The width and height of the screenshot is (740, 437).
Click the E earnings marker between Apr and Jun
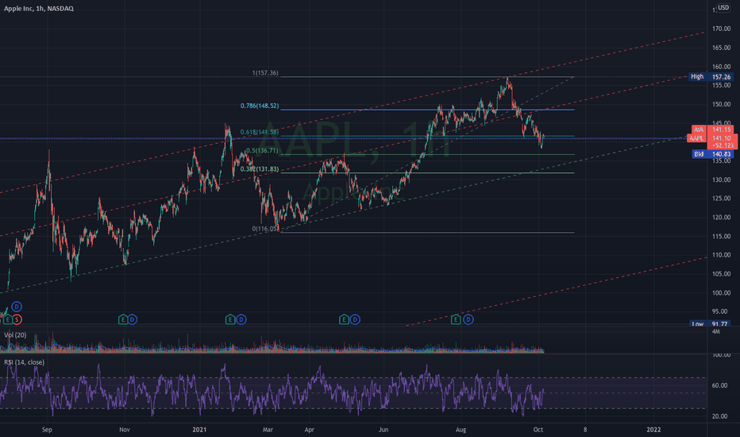pyautogui.click(x=344, y=320)
